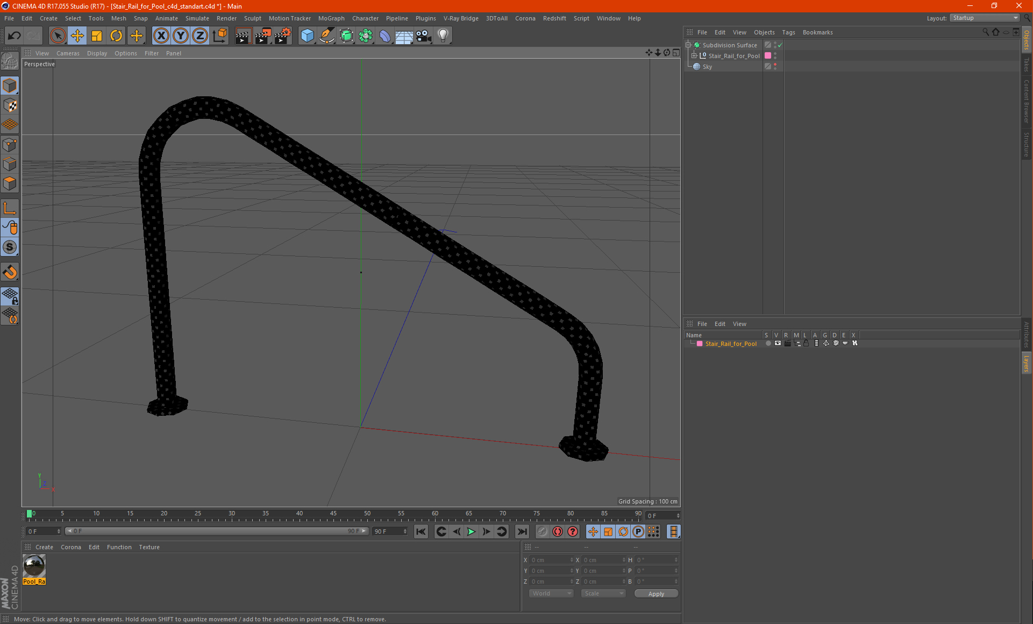Collapse the Subdivision Surface tree item

tap(688, 45)
